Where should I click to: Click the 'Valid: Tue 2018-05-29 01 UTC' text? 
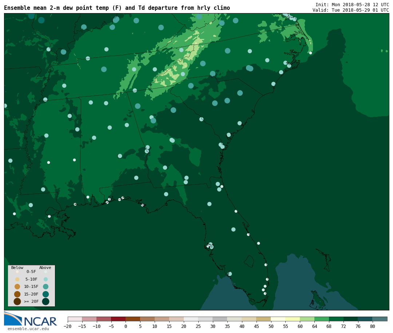coord(351,10)
